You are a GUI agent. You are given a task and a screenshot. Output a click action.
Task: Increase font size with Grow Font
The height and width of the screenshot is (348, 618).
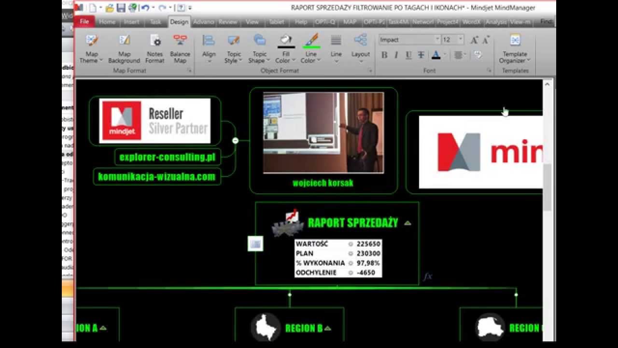coord(474,40)
